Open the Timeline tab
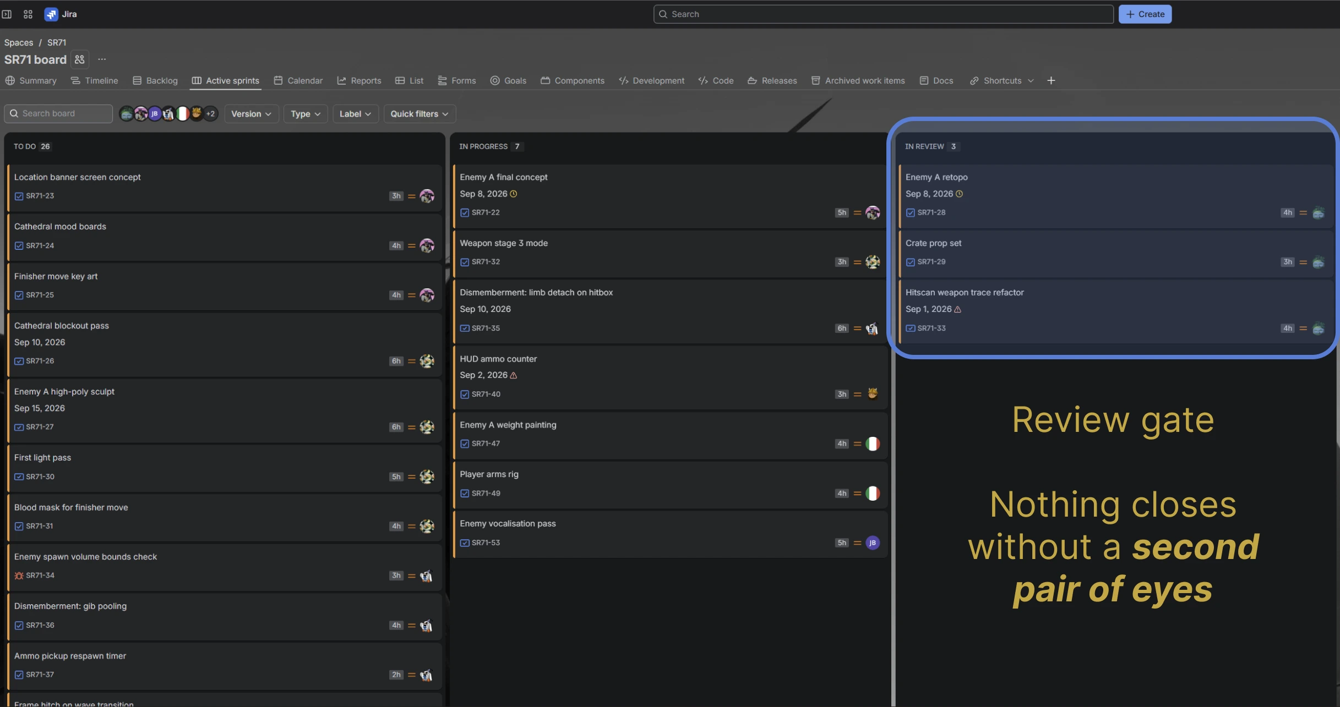This screenshot has width=1340, height=707. 95,80
